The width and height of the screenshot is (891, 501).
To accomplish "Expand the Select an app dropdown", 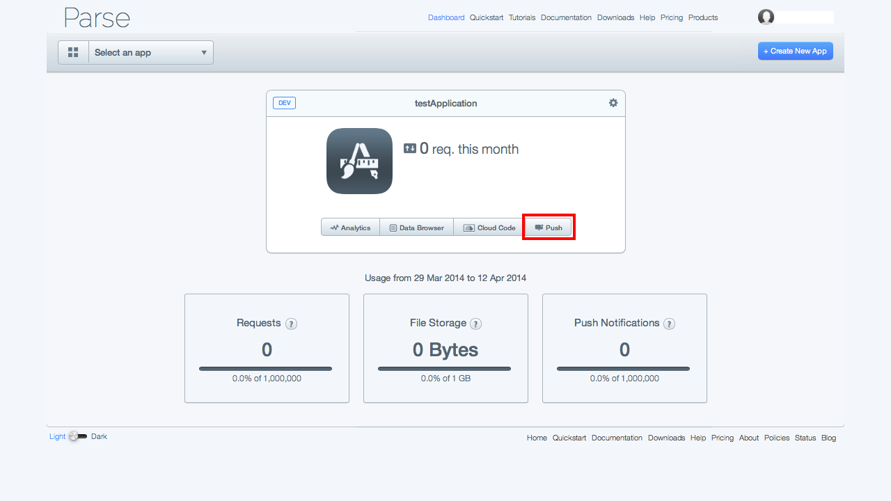I will pyautogui.click(x=150, y=52).
